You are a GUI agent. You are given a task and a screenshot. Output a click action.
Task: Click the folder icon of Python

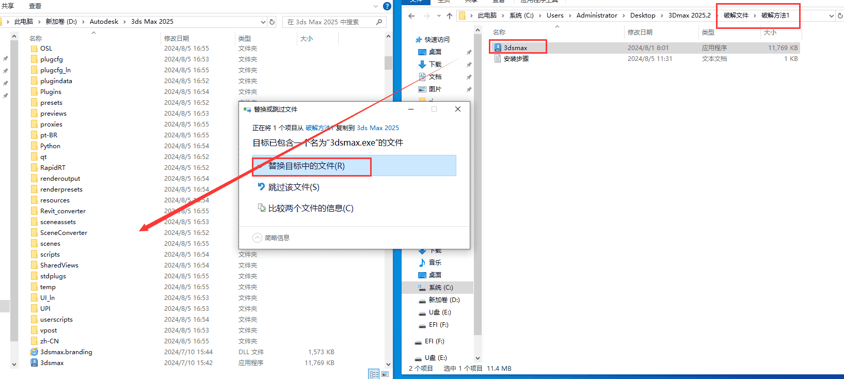click(x=34, y=146)
